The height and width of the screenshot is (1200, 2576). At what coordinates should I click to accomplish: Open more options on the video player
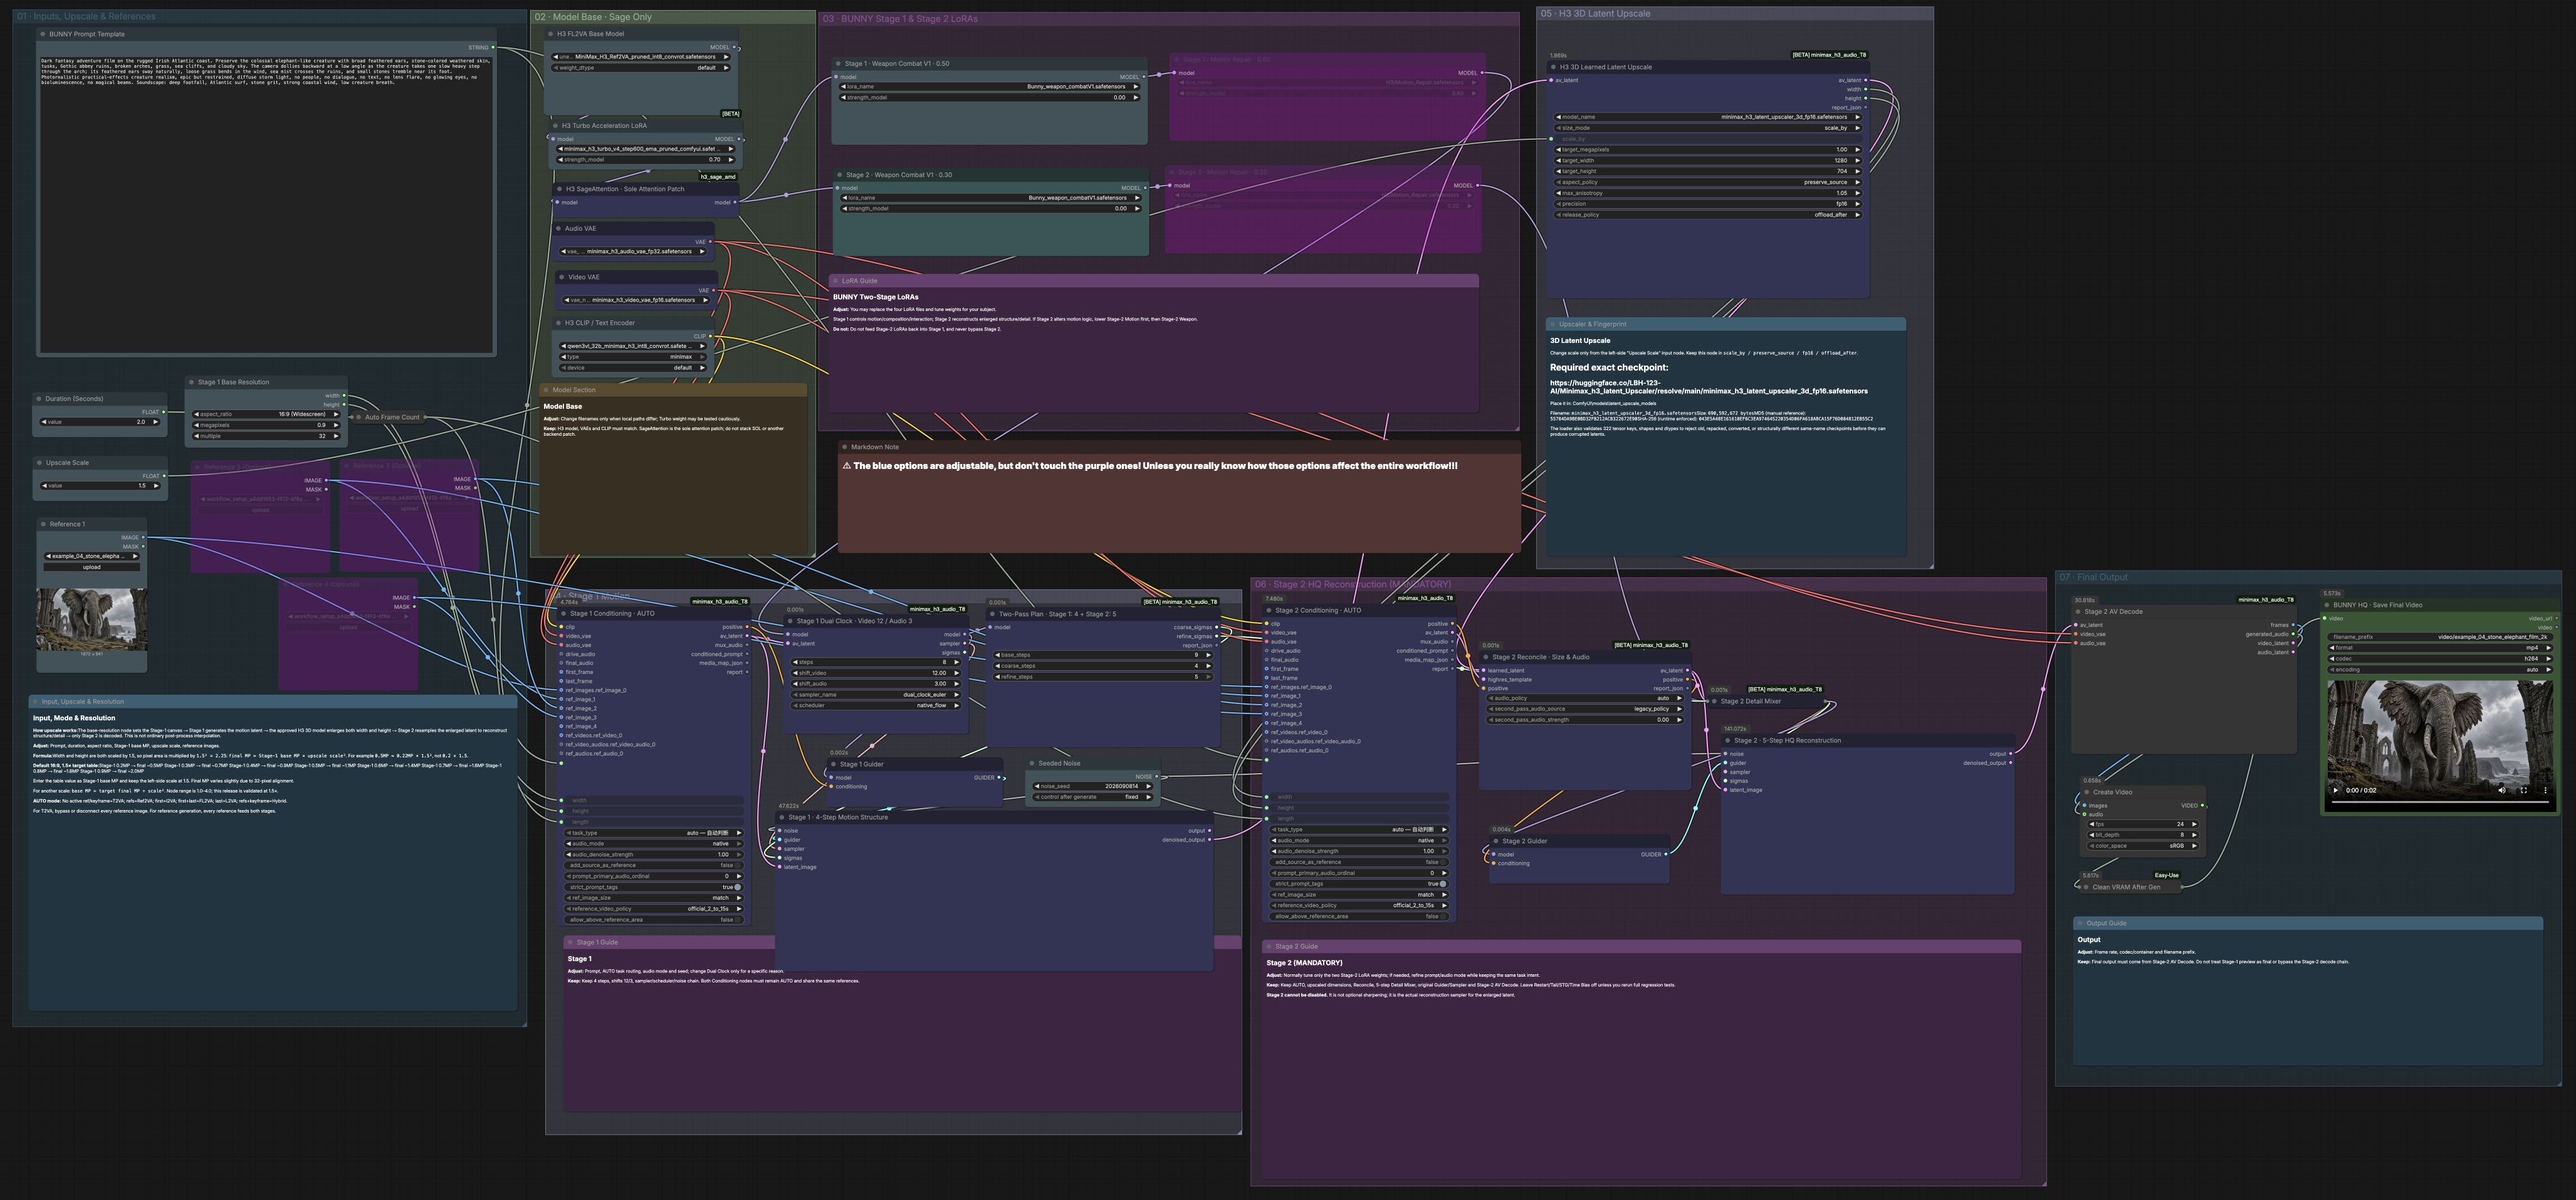2545,790
